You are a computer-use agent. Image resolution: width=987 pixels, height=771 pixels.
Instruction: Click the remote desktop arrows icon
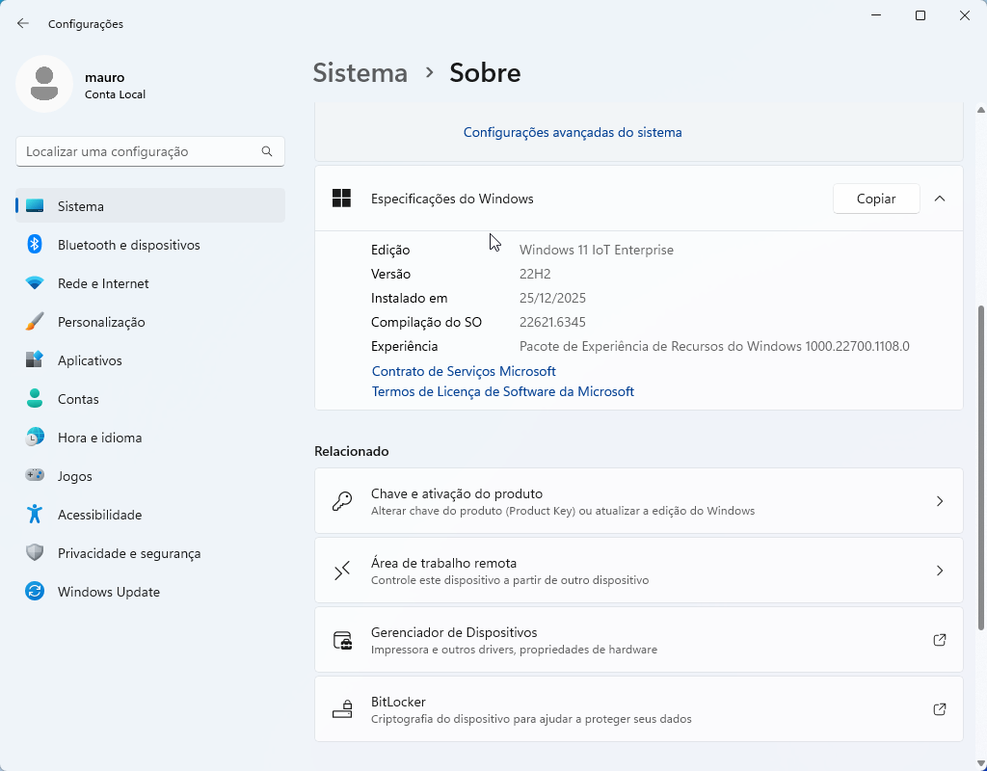(x=342, y=571)
